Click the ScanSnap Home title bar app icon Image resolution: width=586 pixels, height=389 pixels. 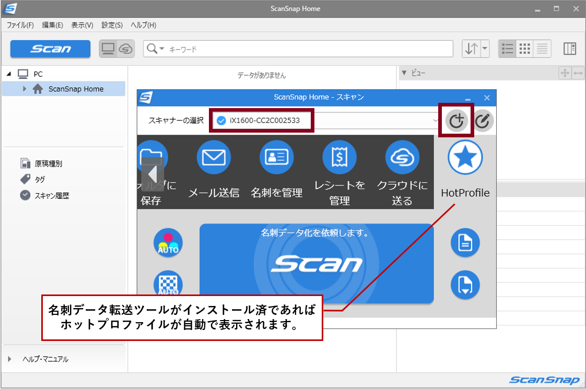click(x=11, y=8)
